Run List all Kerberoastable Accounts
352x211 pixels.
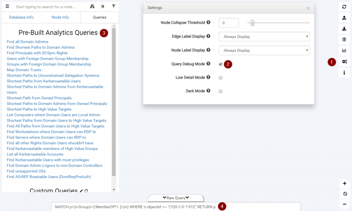tap(35, 154)
